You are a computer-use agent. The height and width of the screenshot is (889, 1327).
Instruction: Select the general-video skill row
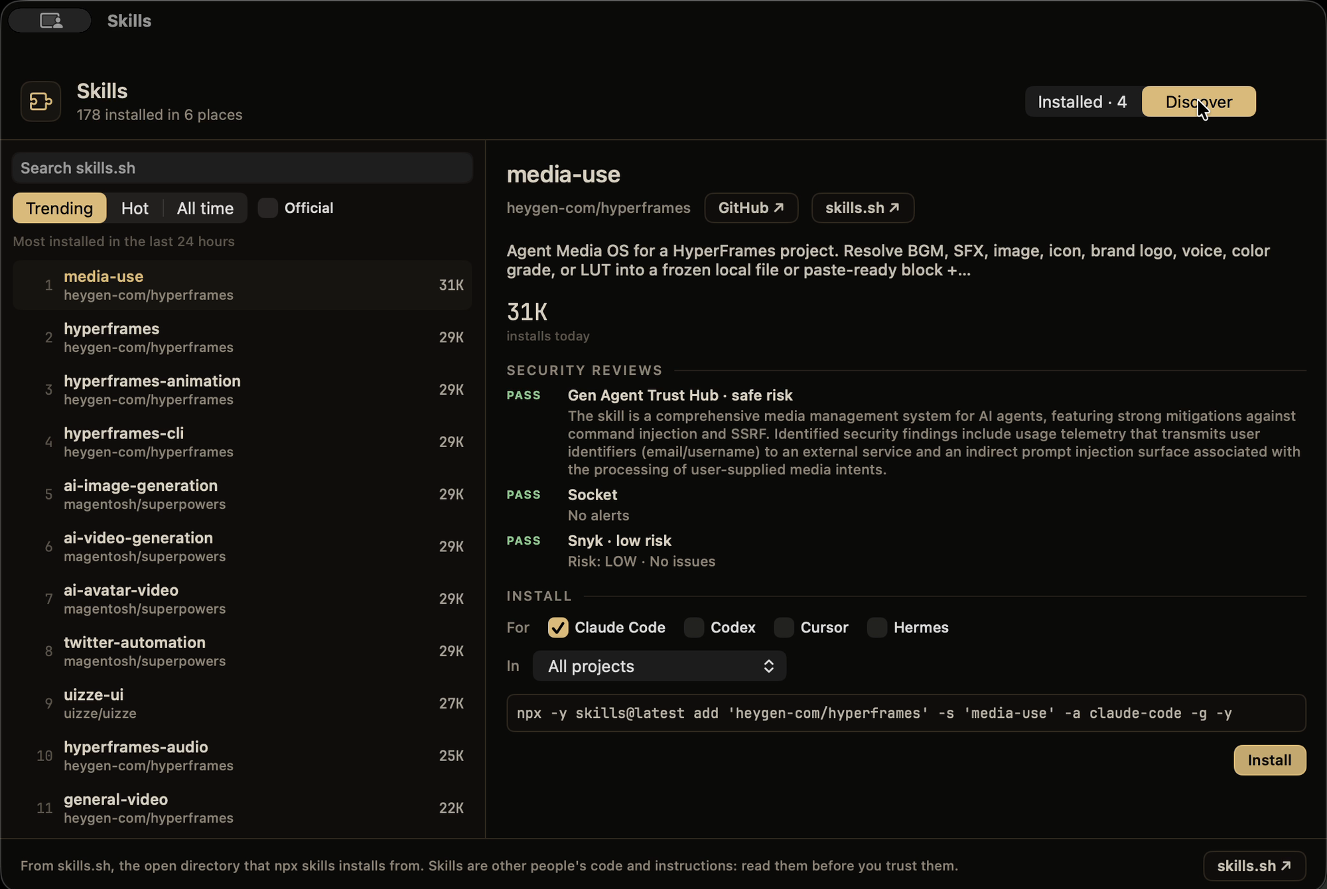pyautogui.click(x=243, y=809)
